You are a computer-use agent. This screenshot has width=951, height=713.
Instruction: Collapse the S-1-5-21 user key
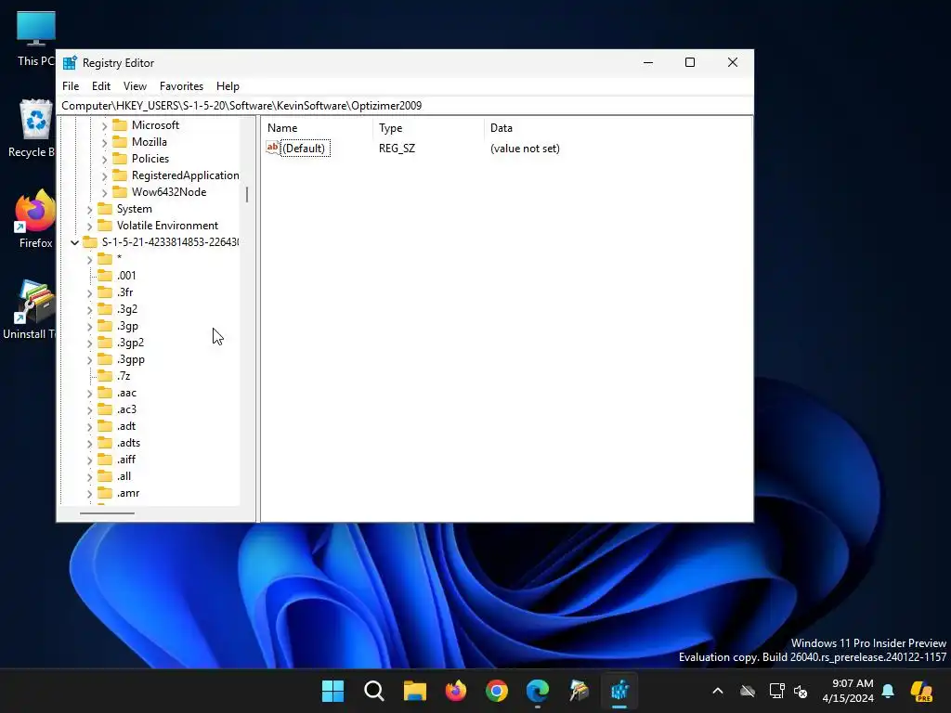click(x=74, y=242)
